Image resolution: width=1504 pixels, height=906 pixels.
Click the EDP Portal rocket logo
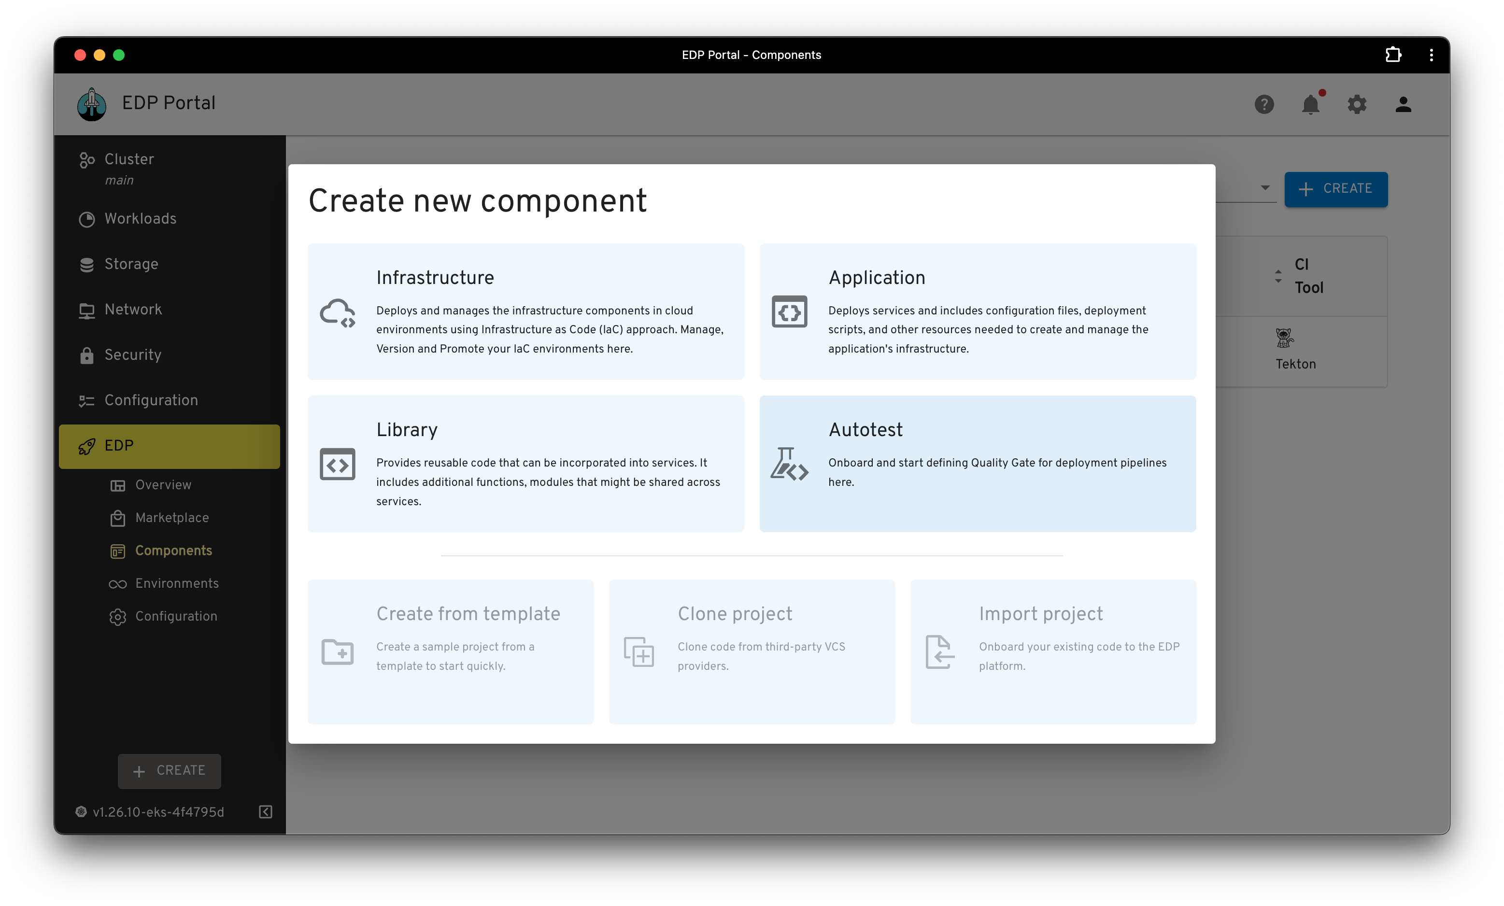92,104
